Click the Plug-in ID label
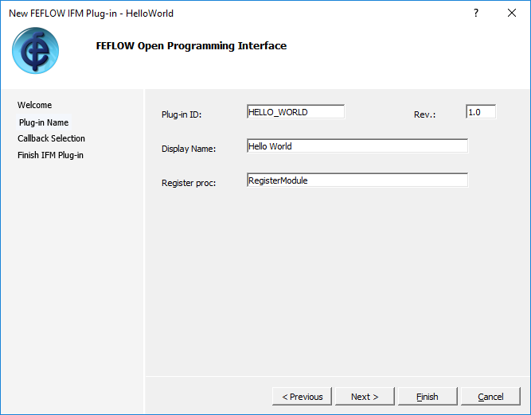 [182, 114]
